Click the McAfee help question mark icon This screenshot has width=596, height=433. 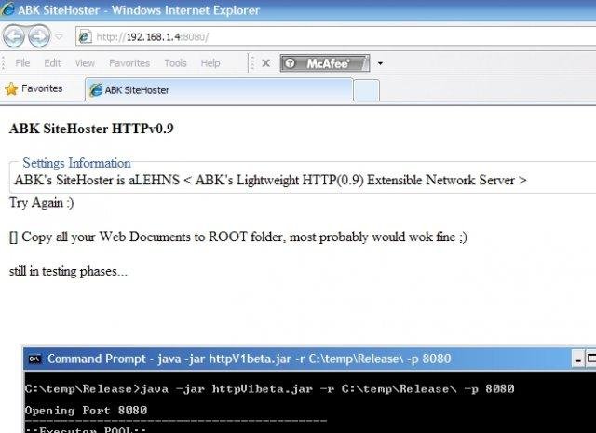(290, 63)
